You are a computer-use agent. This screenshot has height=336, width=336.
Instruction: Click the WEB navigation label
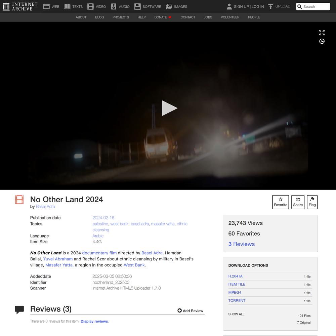55,7
